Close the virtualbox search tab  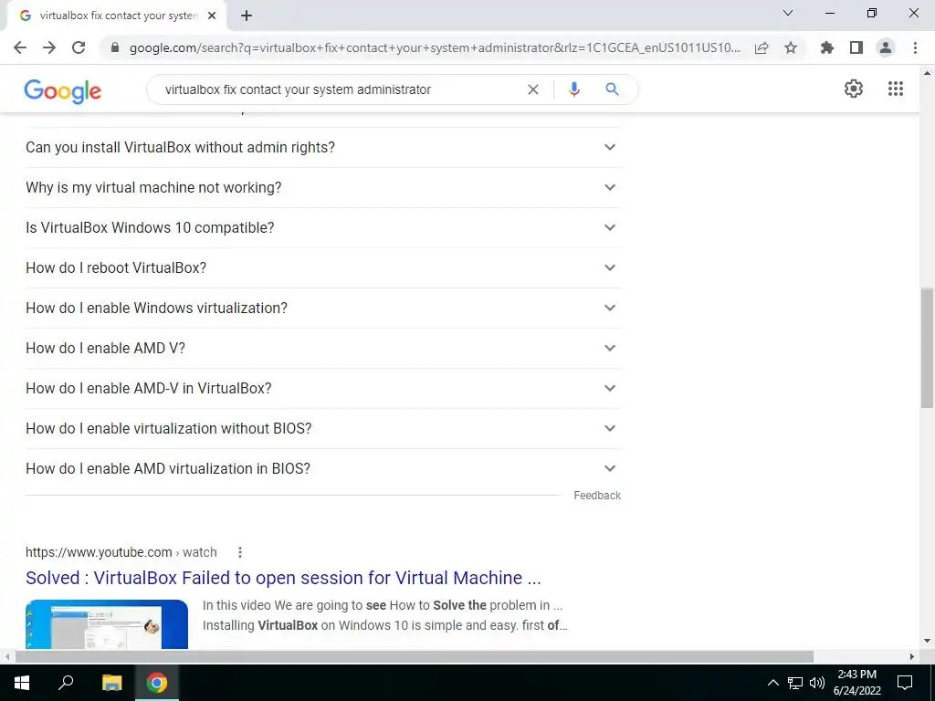[x=212, y=16]
